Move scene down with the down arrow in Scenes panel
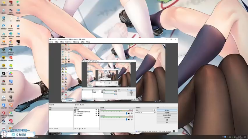This screenshot has width=248, height=139. tap(57, 128)
